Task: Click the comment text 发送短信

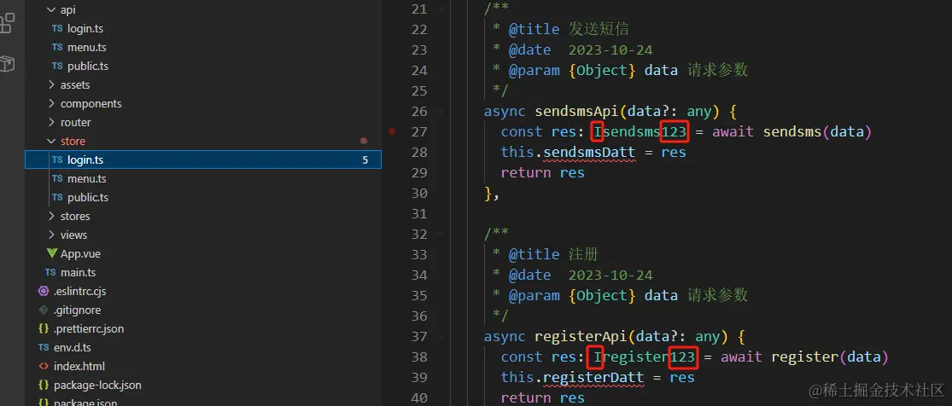Action: (598, 29)
